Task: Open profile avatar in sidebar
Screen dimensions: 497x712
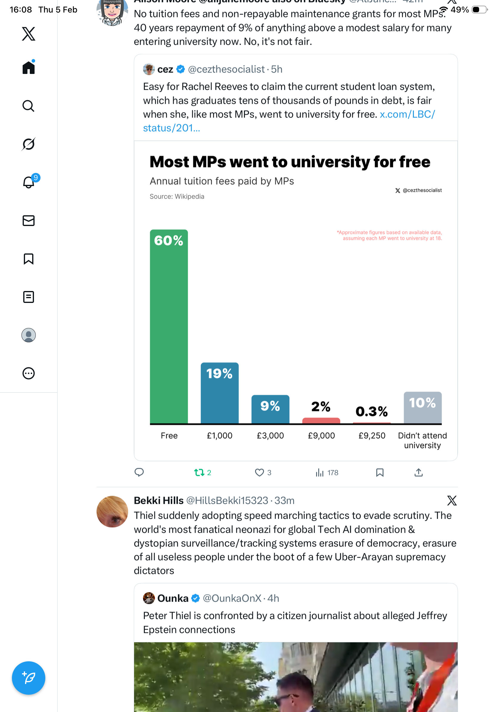Action: 29,335
